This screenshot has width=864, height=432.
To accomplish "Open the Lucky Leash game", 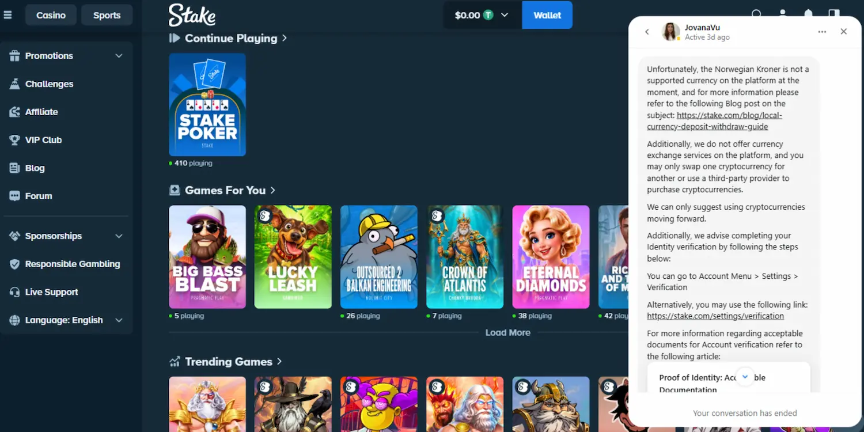I will [x=293, y=257].
